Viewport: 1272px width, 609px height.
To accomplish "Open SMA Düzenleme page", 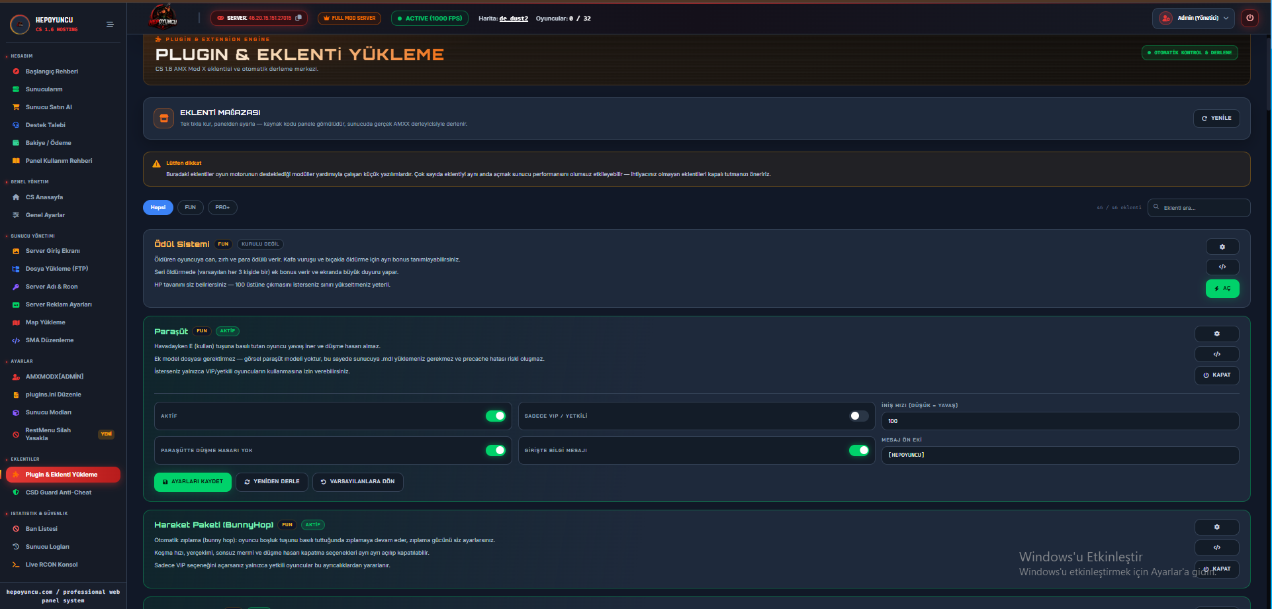I will pos(49,340).
